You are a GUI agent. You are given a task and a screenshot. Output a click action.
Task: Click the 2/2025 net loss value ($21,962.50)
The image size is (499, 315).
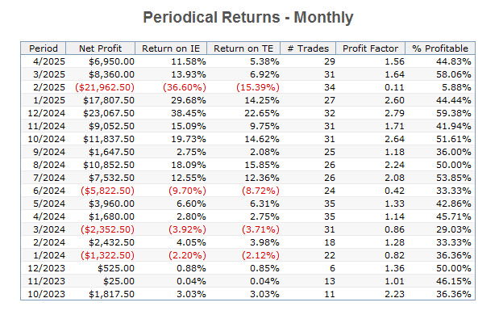pyautogui.click(x=105, y=87)
